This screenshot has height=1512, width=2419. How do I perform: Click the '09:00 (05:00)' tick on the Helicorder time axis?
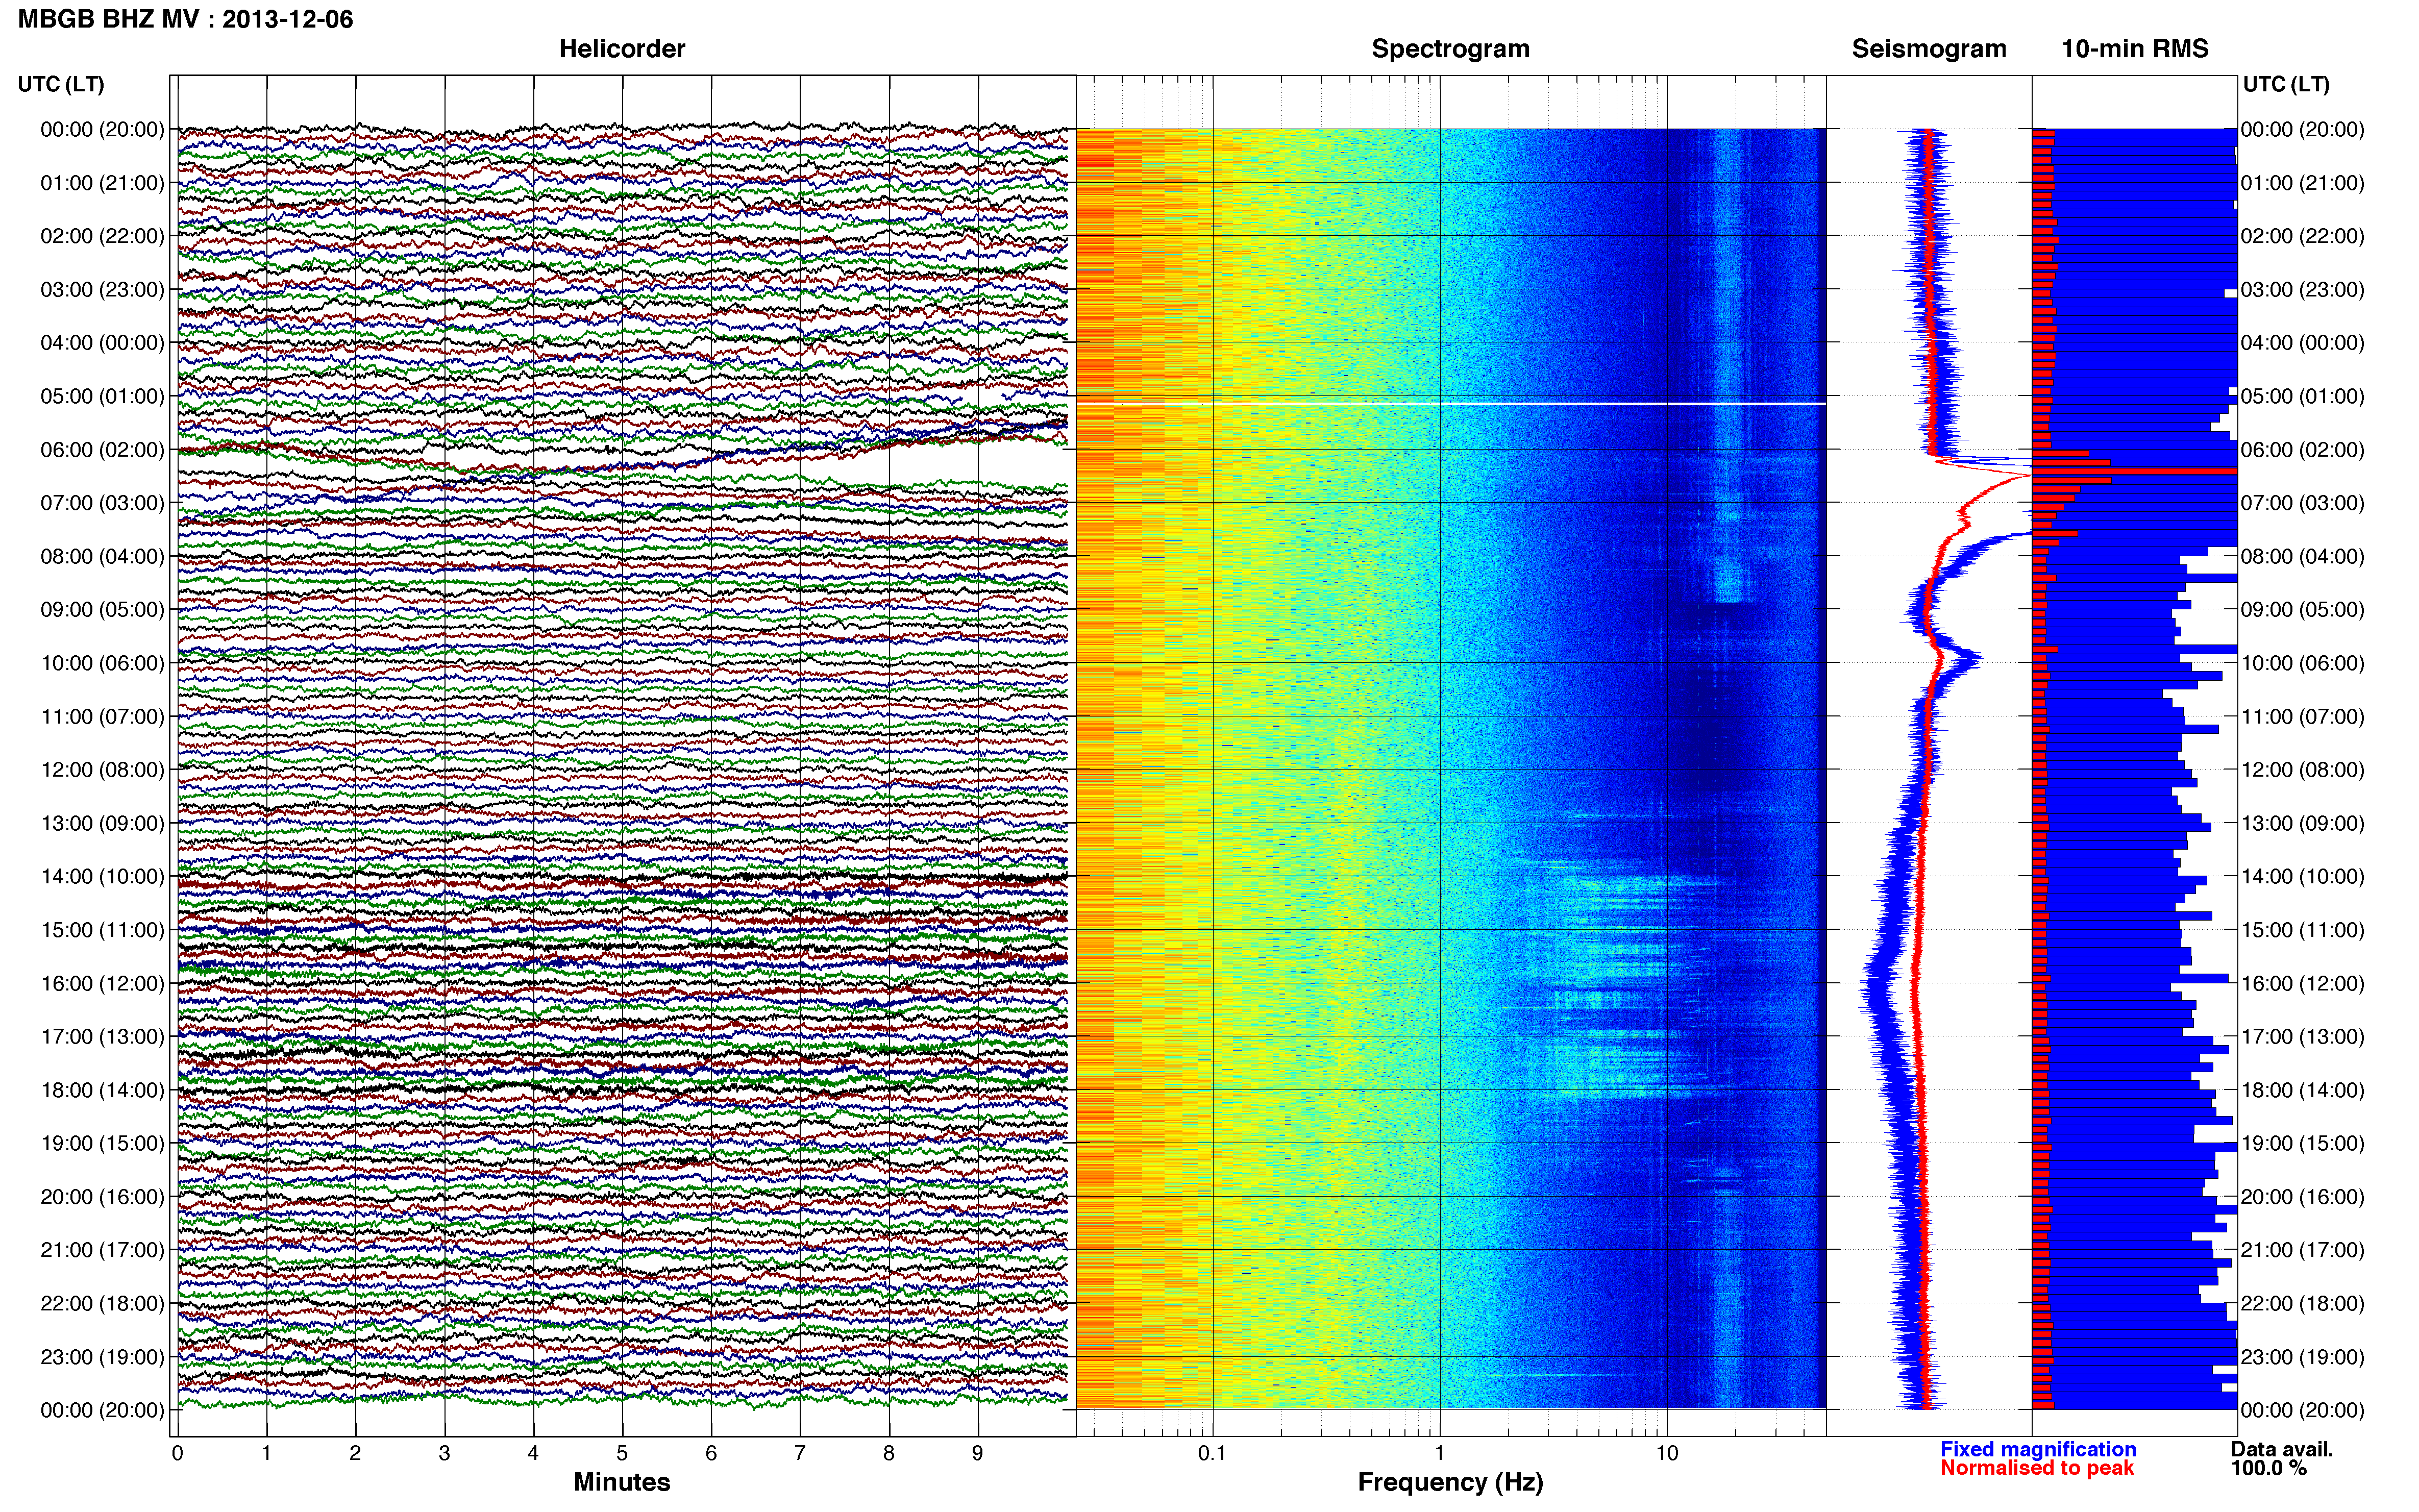tap(102, 610)
